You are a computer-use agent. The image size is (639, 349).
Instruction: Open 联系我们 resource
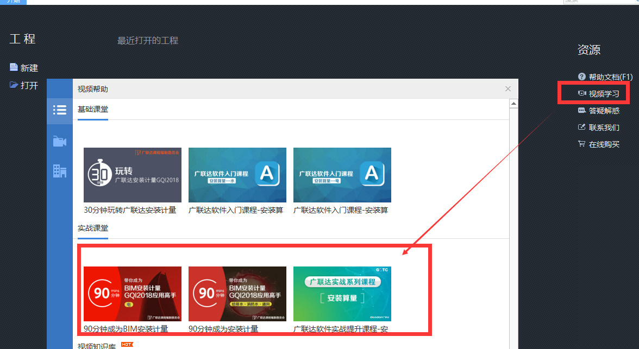click(604, 128)
